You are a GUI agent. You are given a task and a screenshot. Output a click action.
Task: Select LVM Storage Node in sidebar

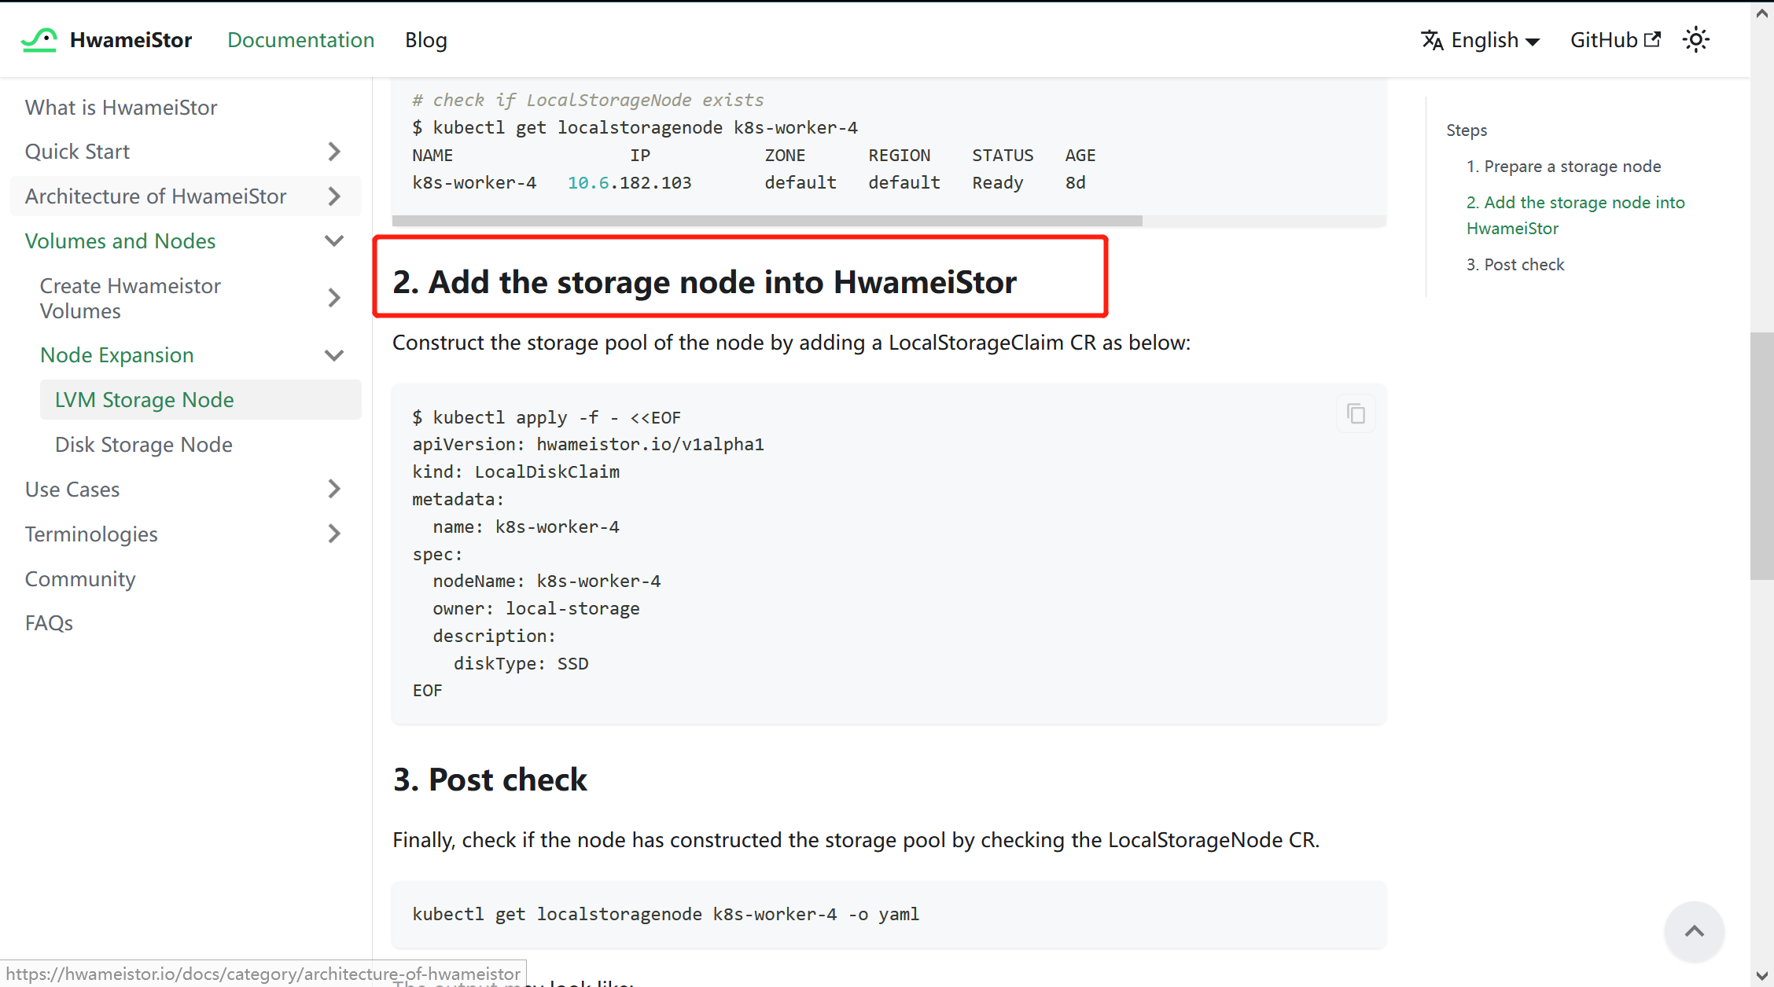[x=144, y=399]
